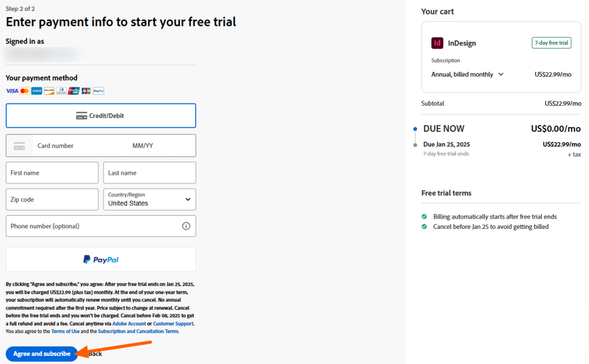Click the American Express logo icon
This screenshot has width=589, height=364.
pyautogui.click(x=36, y=91)
